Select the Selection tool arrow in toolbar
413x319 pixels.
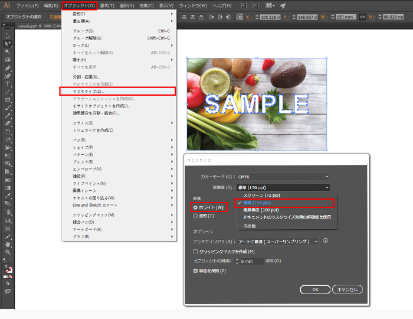pos(8,35)
